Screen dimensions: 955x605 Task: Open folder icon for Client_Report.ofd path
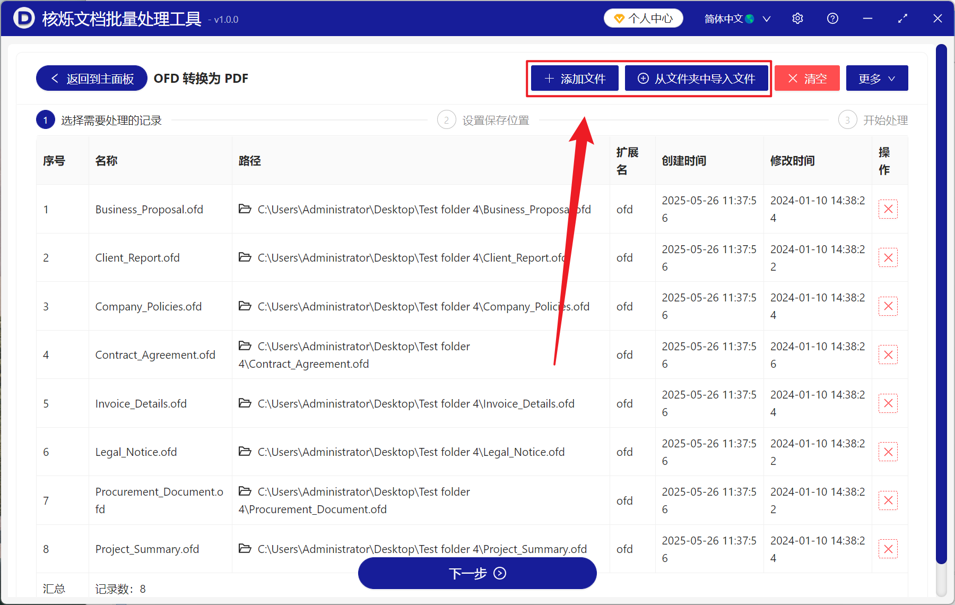245,257
